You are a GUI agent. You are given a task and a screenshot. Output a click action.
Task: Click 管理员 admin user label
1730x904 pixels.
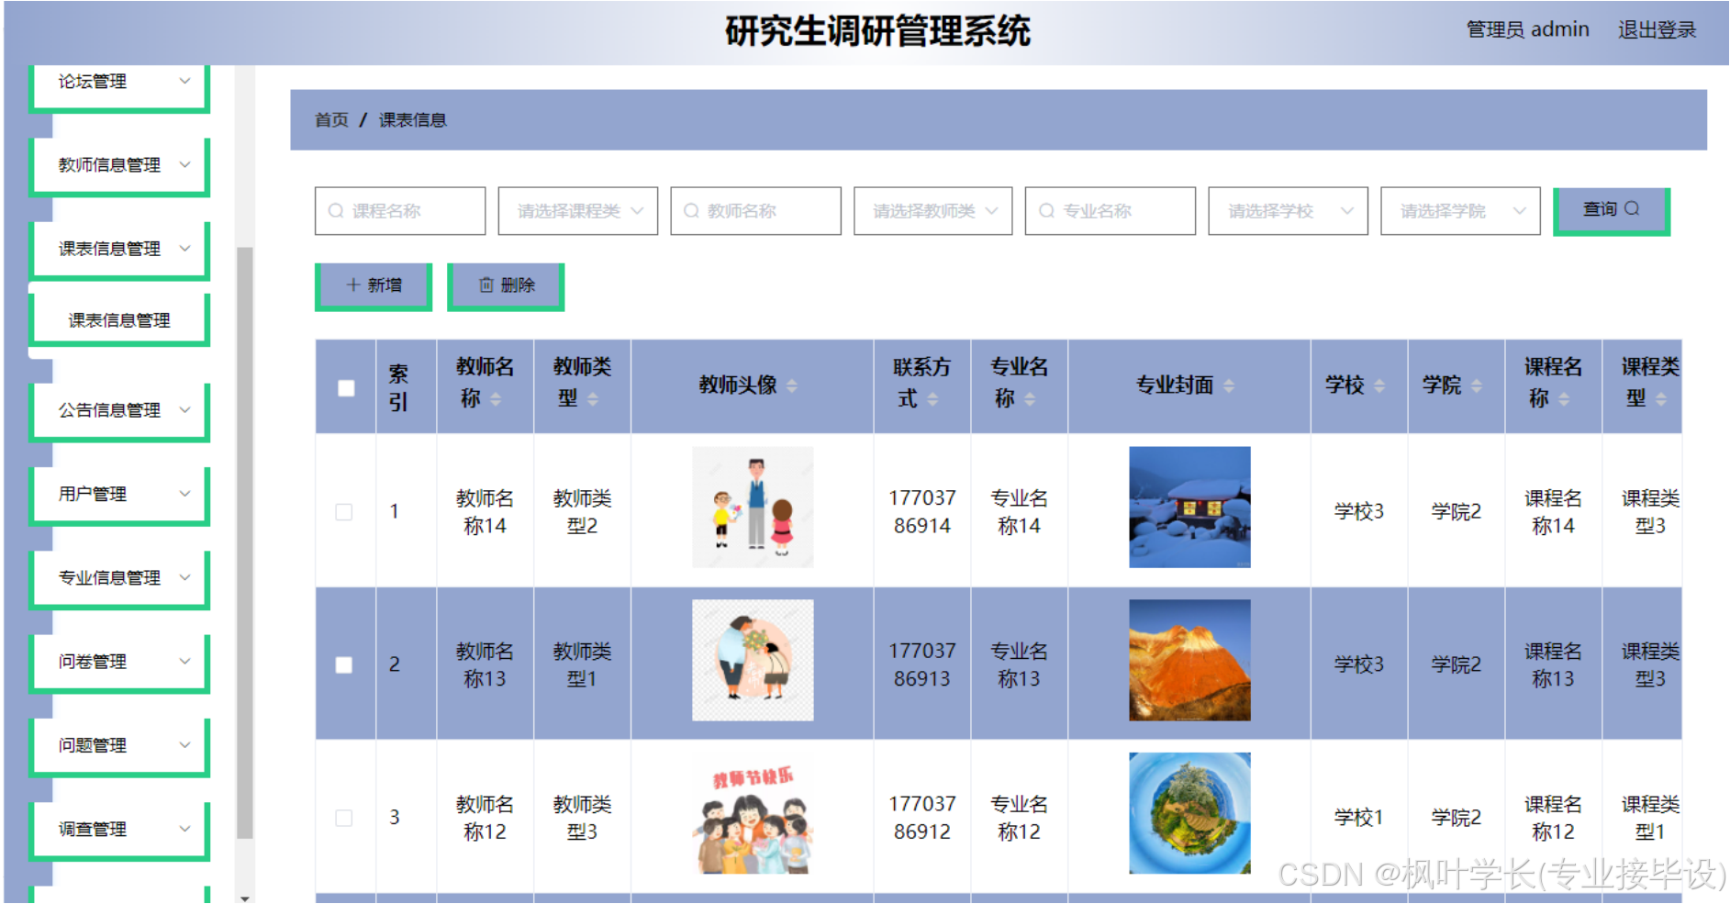coord(1527,30)
